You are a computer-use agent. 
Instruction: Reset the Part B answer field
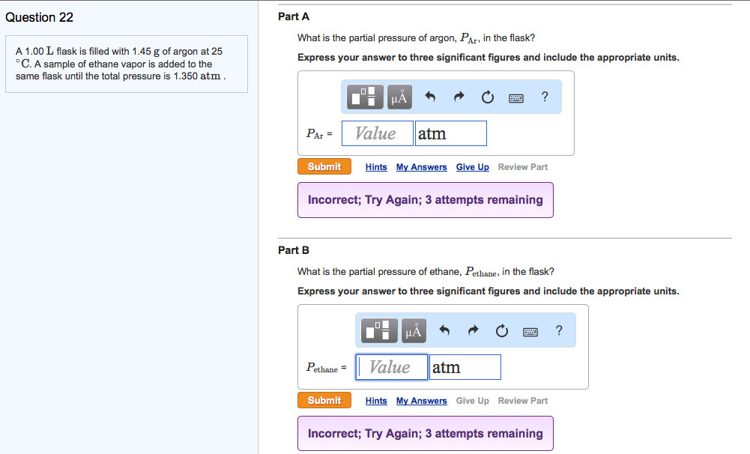coord(501,330)
